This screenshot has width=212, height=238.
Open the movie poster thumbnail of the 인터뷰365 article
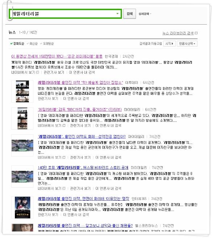tap(22, 208)
